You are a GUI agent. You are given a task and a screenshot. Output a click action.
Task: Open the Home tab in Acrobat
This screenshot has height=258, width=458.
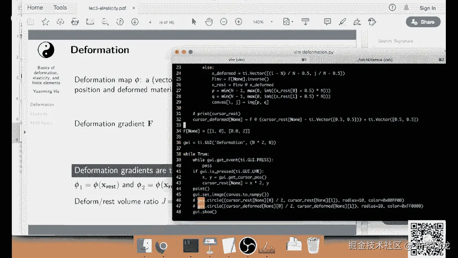(35, 7)
